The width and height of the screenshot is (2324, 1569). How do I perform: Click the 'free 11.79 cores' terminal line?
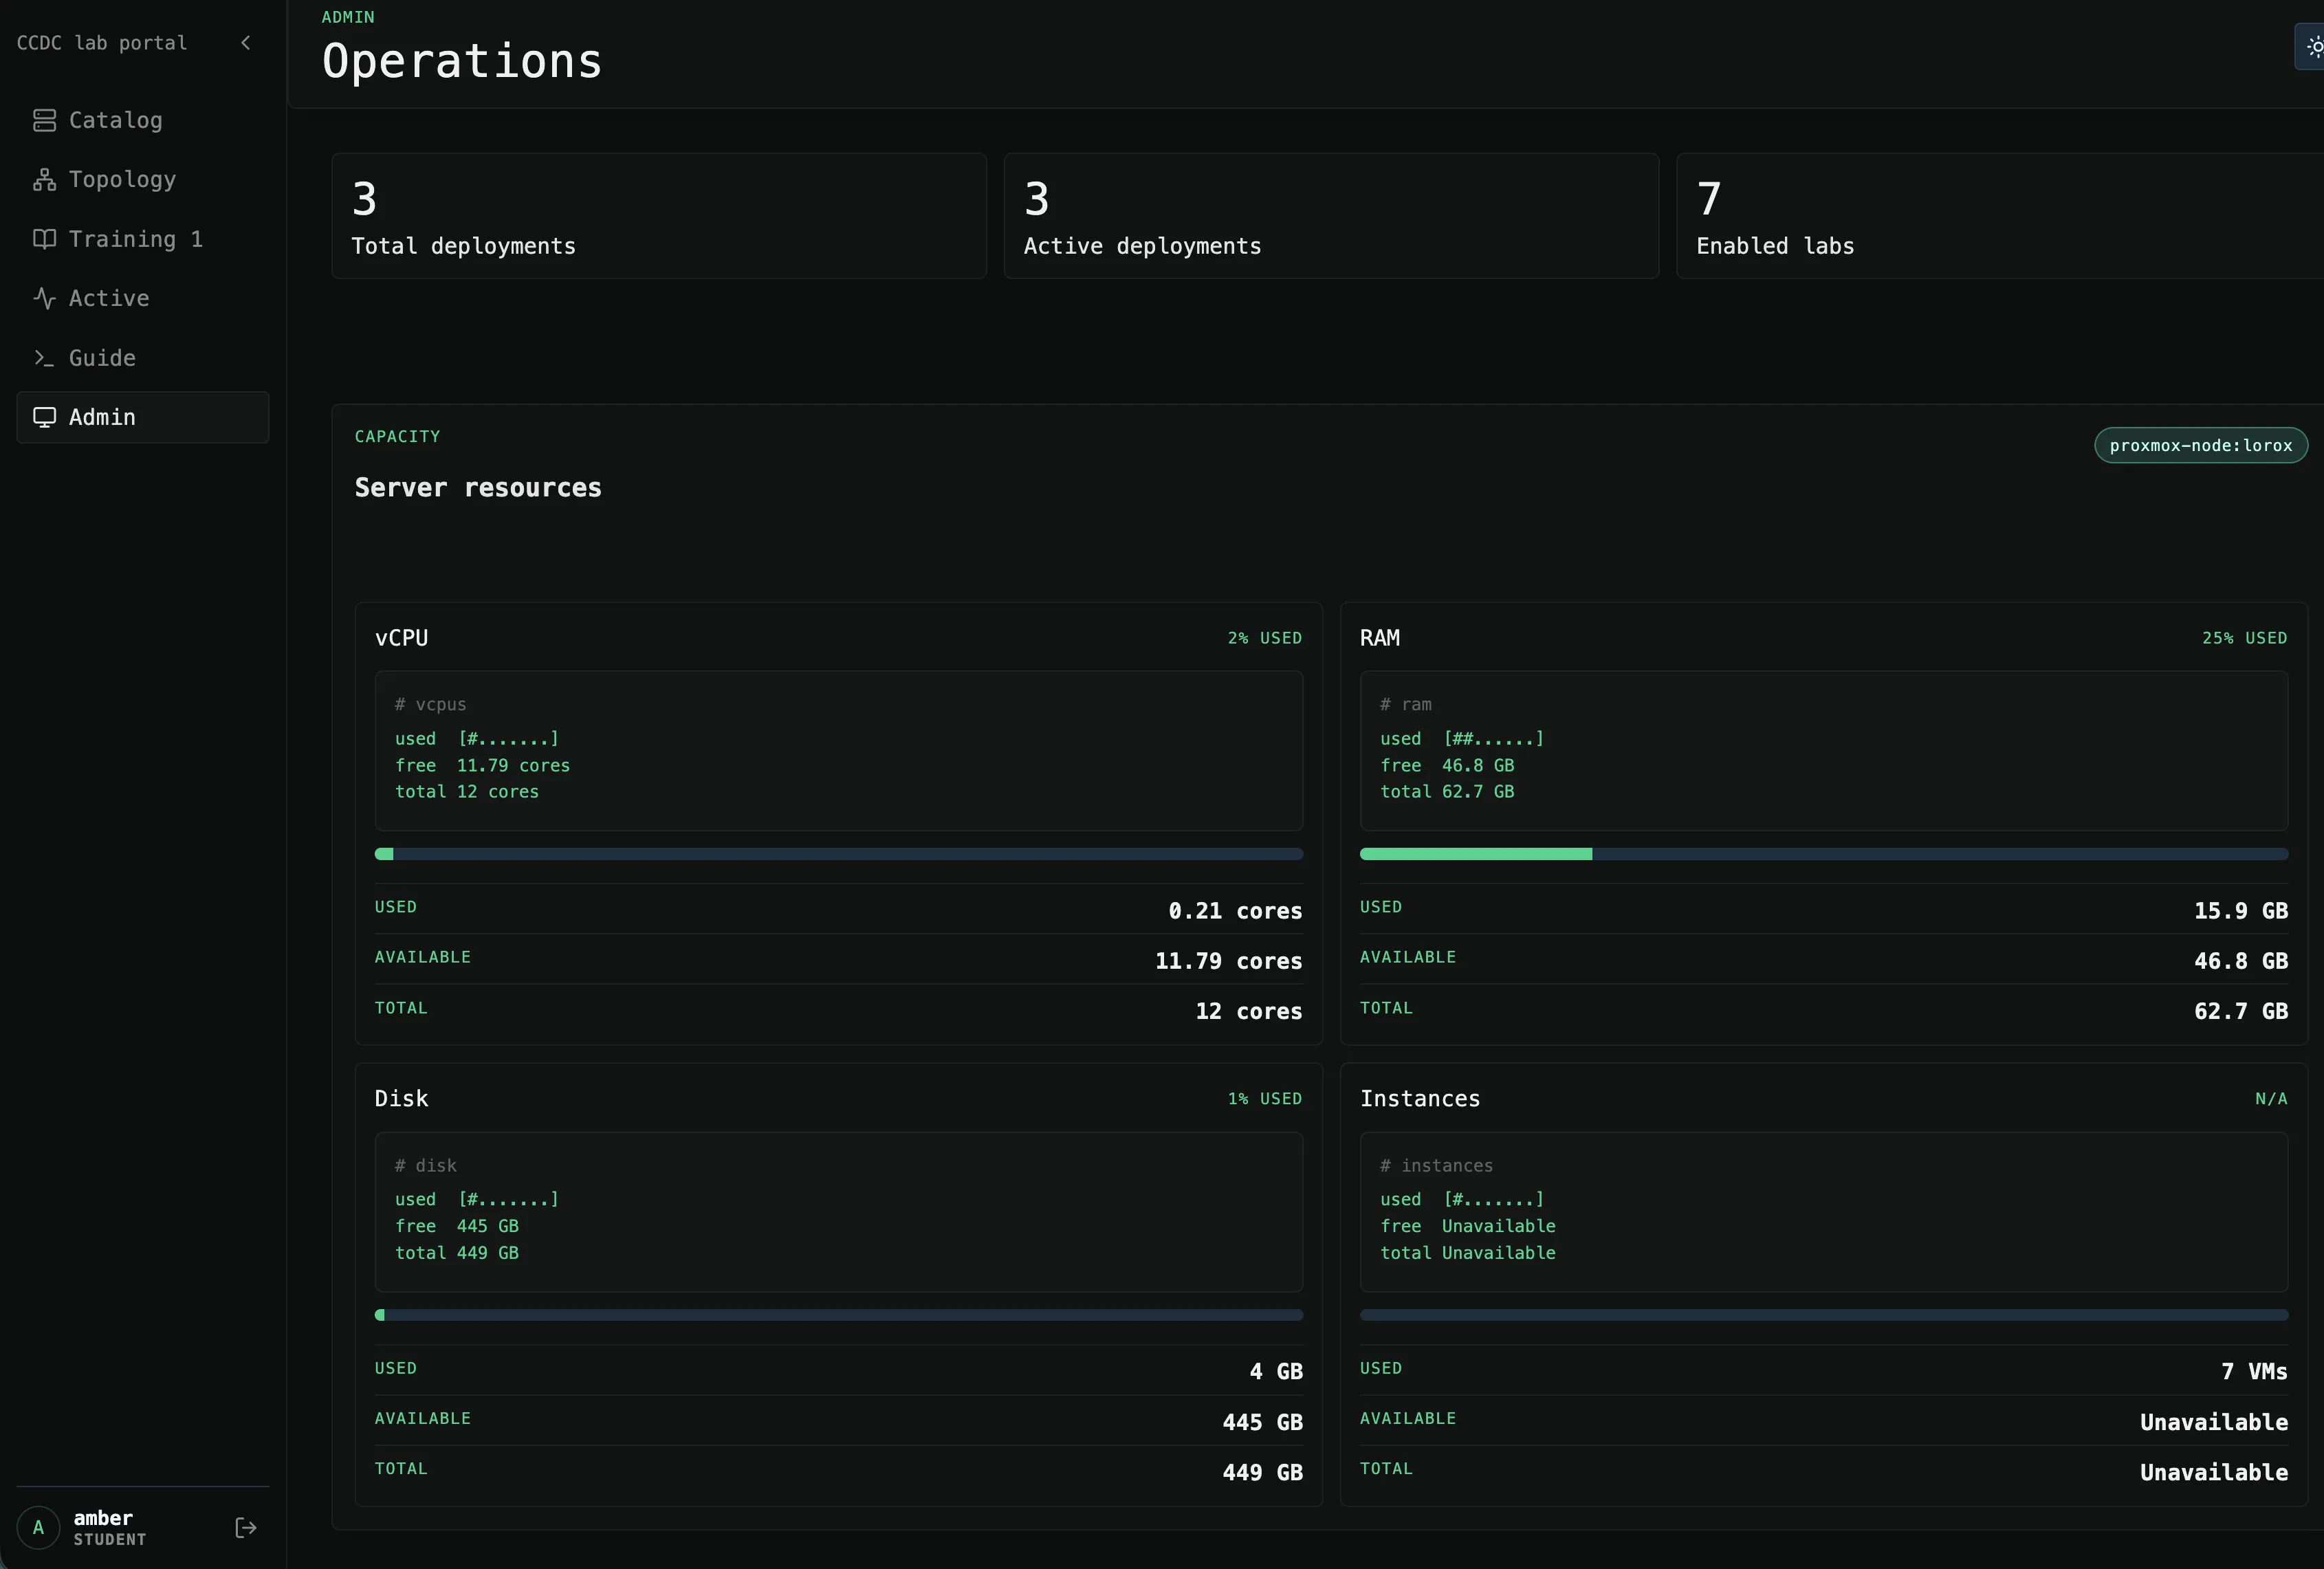coord(482,765)
